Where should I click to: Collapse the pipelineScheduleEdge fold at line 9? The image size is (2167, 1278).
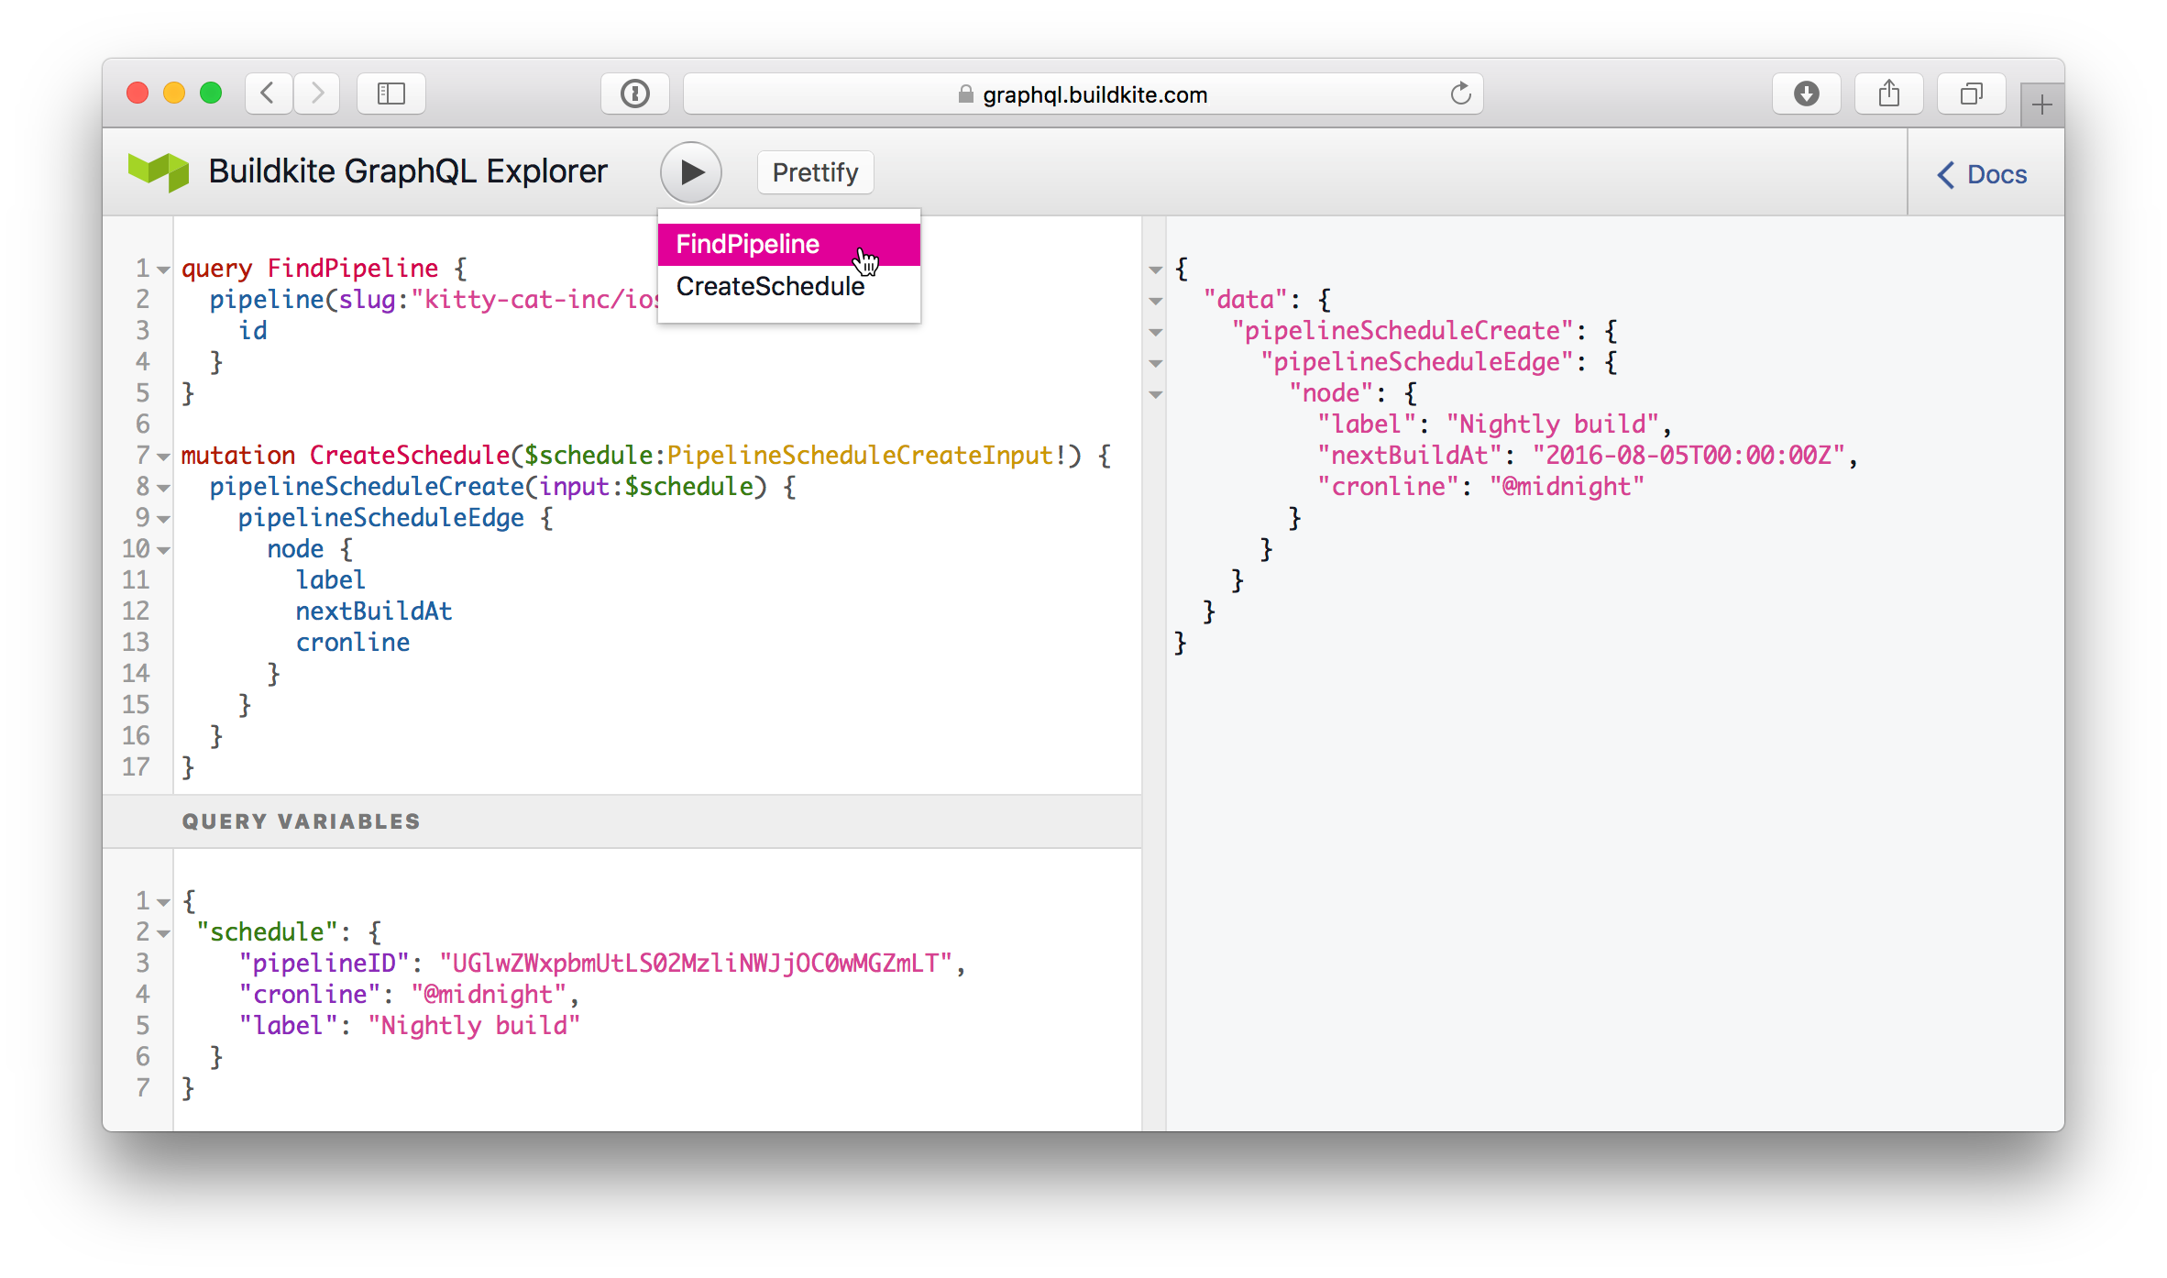(163, 519)
